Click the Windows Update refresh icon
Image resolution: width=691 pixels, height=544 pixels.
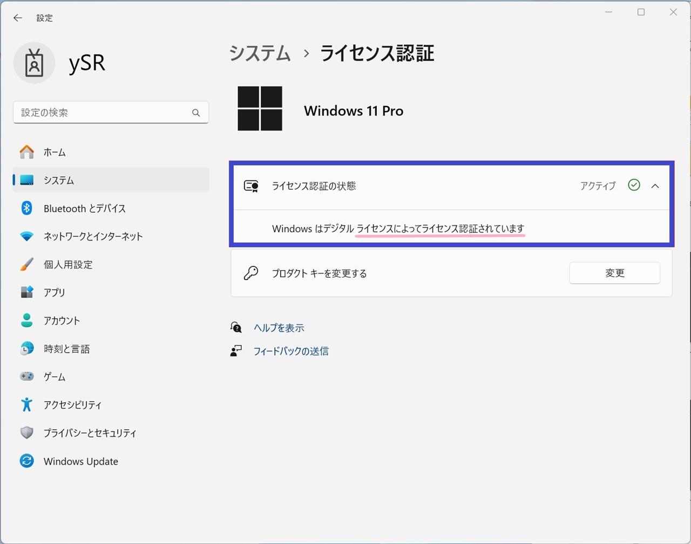click(x=26, y=461)
